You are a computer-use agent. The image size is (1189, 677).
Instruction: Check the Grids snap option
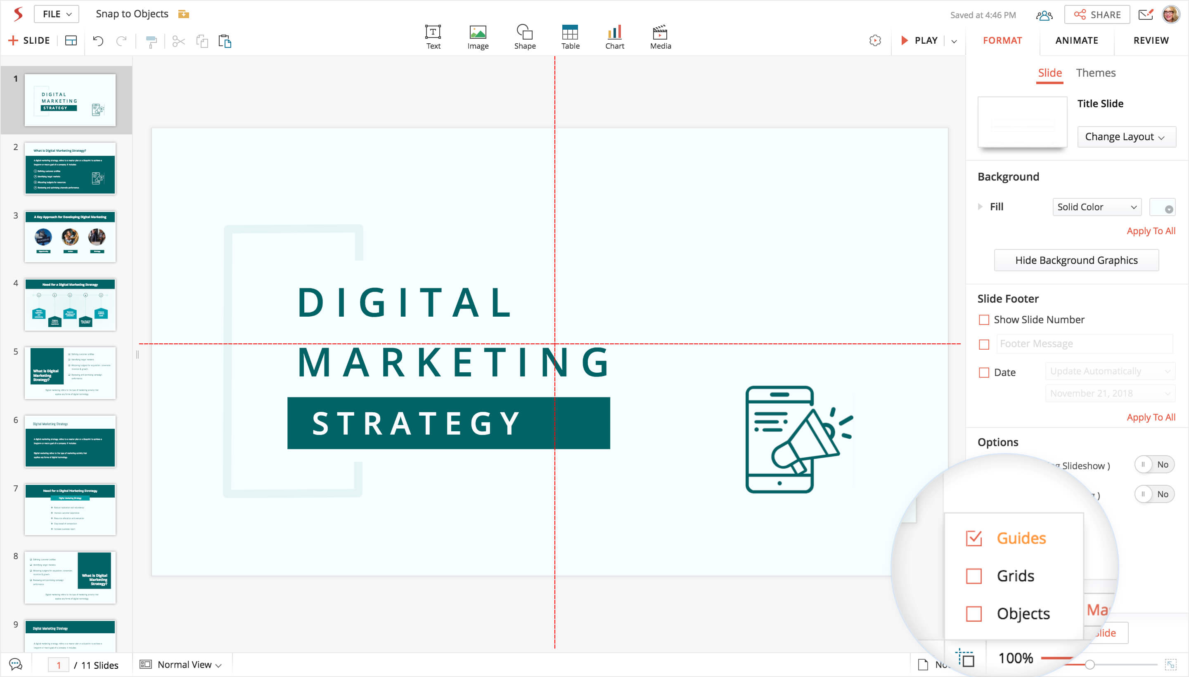pos(973,576)
